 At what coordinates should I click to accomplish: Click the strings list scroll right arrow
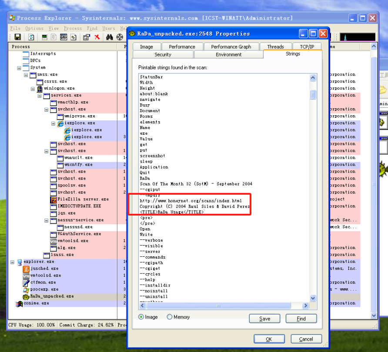[306, 306]
